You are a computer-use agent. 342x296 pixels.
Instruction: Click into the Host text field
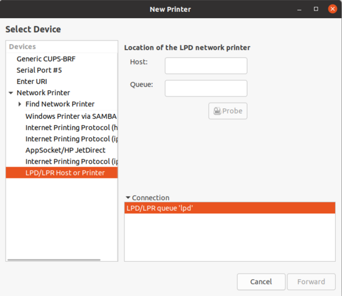pyautogui.click(x=206, y=66)
